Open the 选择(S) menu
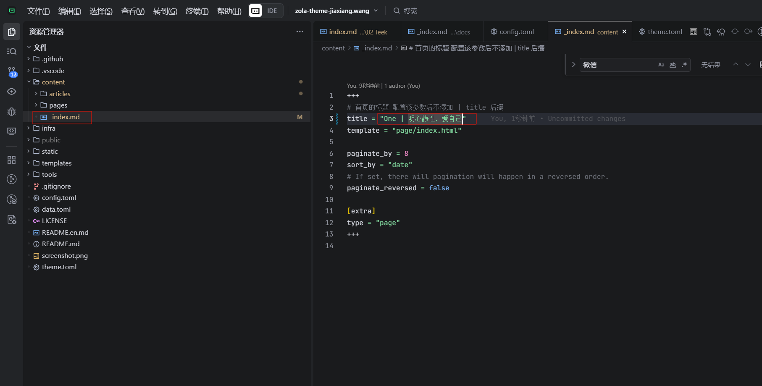Viewport: 762px width, 386px height. coord(101,11)
